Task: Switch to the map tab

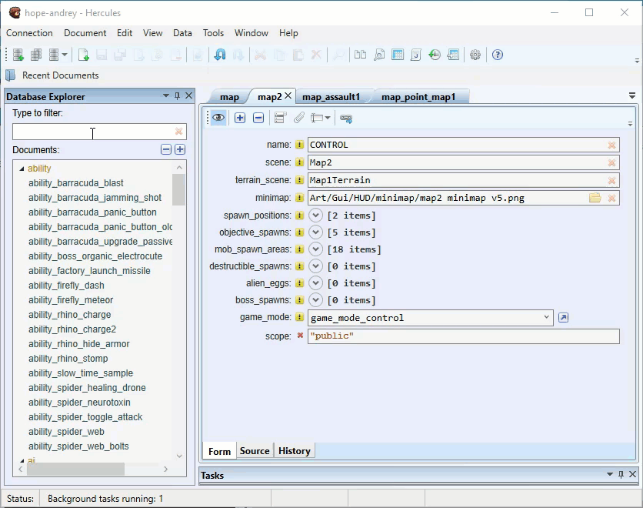Action: [229, 97]
